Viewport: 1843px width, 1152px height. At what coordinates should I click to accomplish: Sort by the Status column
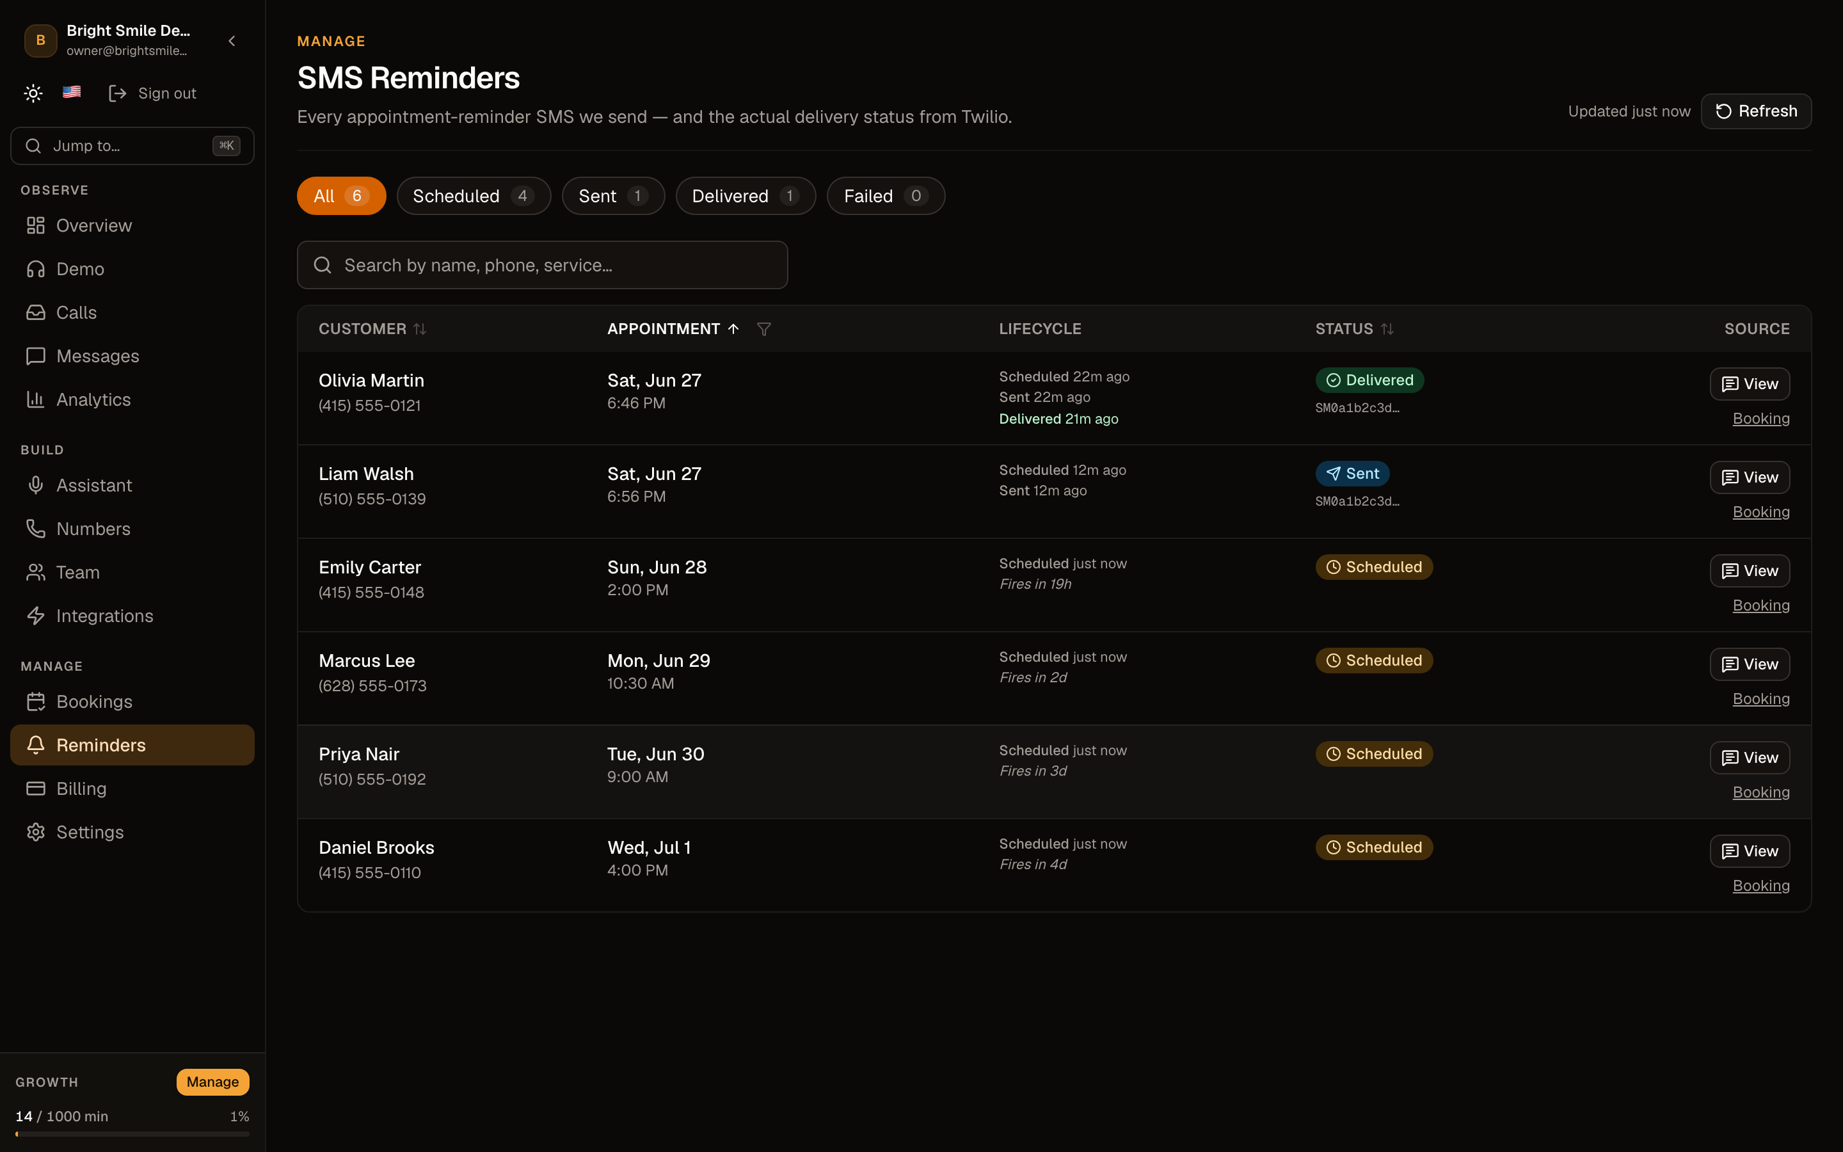pyautogui.click(x=1355, y=329)
